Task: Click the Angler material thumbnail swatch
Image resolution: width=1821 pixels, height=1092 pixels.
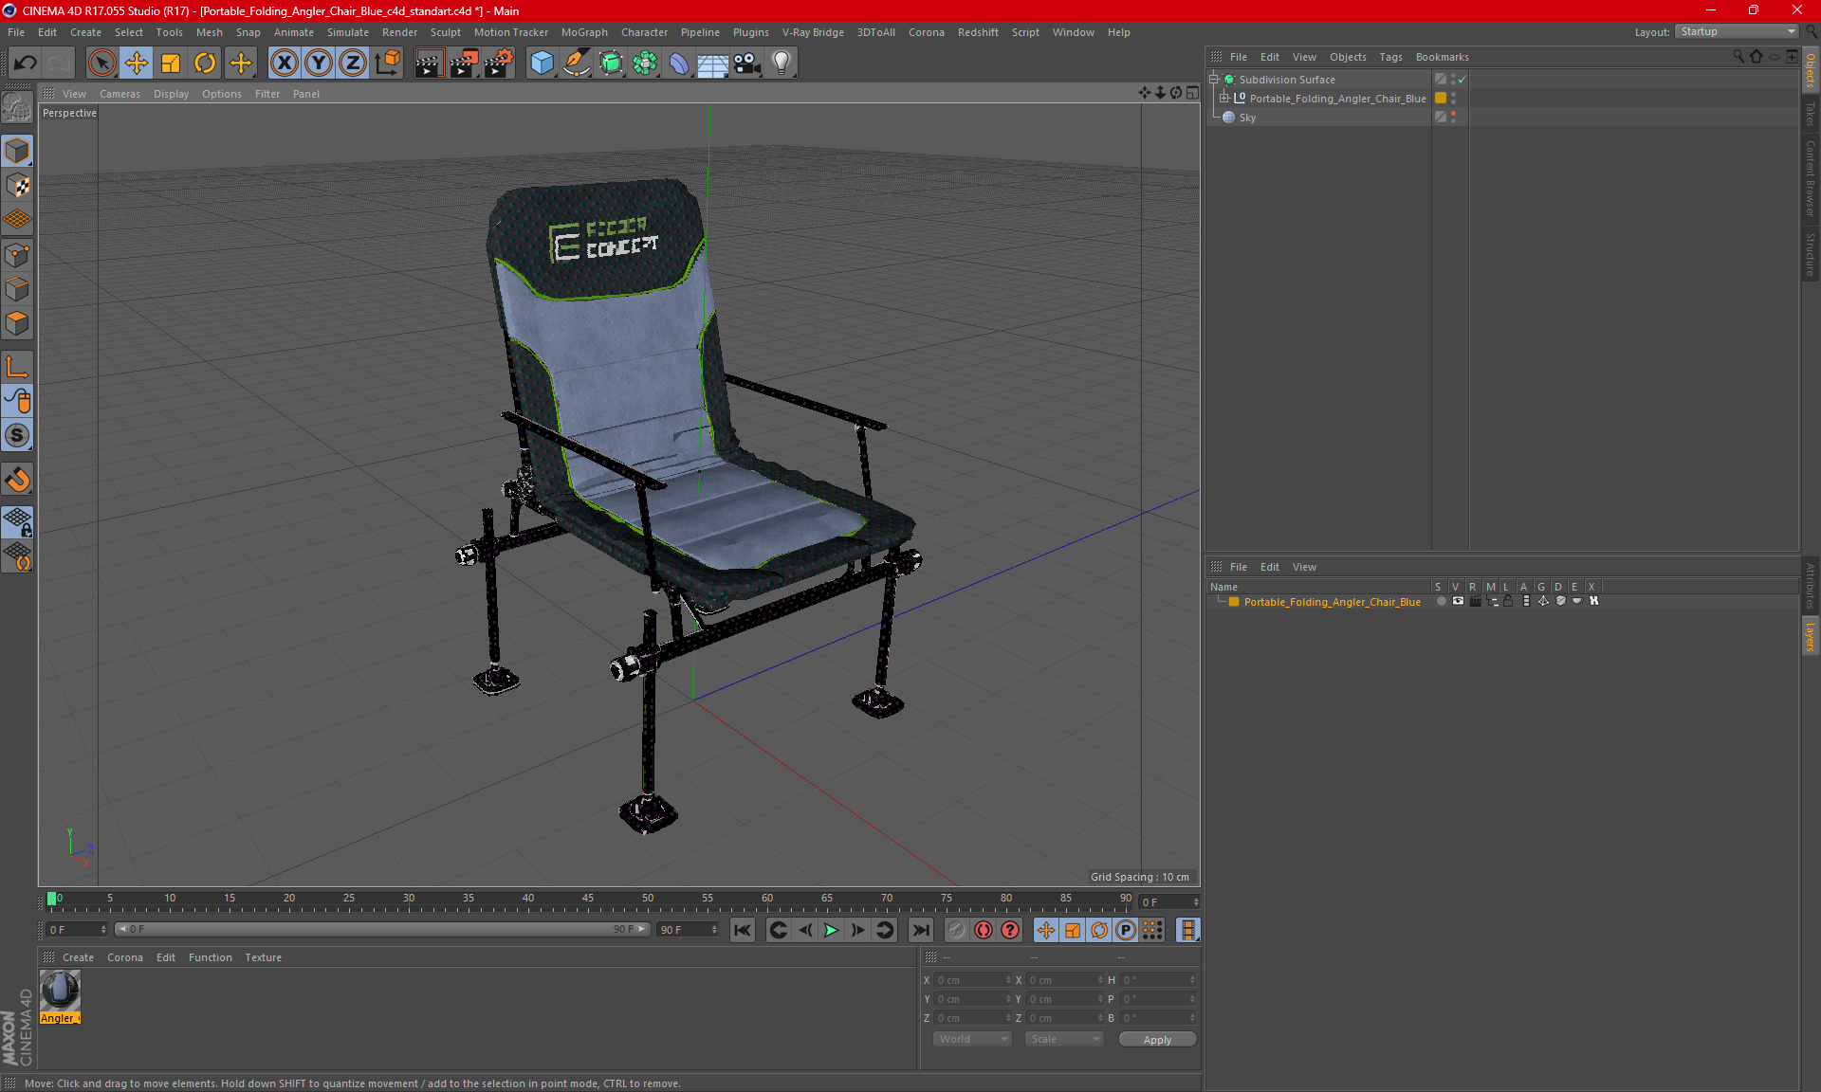Action: click(x=61, y=992)
